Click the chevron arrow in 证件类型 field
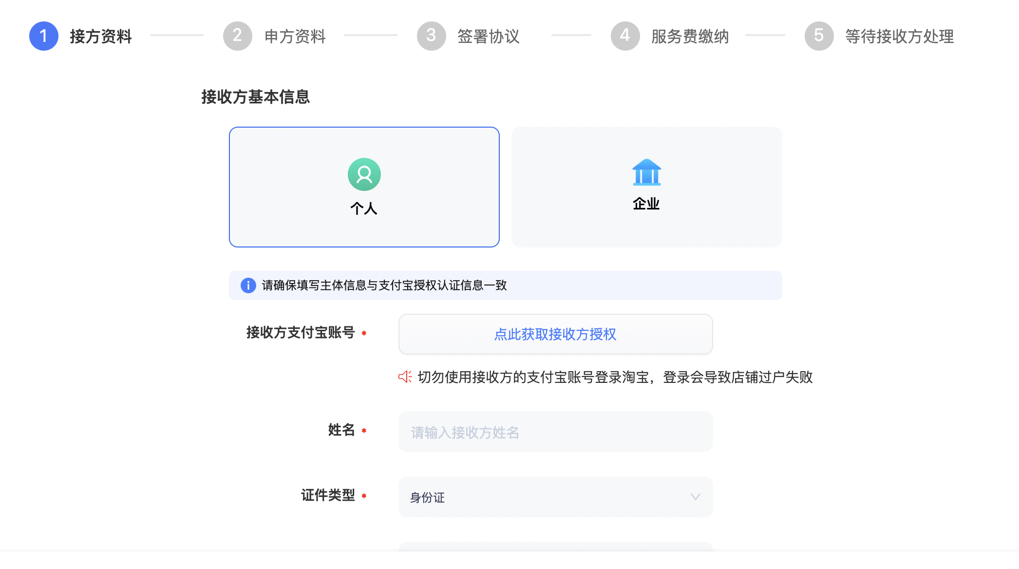1019x569 pixels. point(695,497)
